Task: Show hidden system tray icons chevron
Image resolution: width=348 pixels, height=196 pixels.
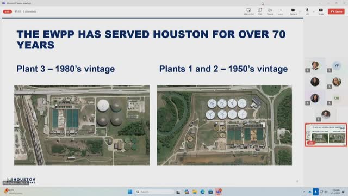Action: [304, 192]
